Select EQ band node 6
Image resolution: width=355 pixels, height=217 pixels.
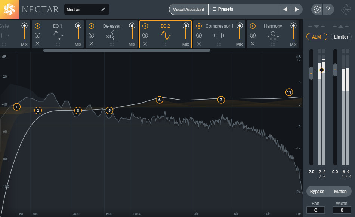point(160,100)
